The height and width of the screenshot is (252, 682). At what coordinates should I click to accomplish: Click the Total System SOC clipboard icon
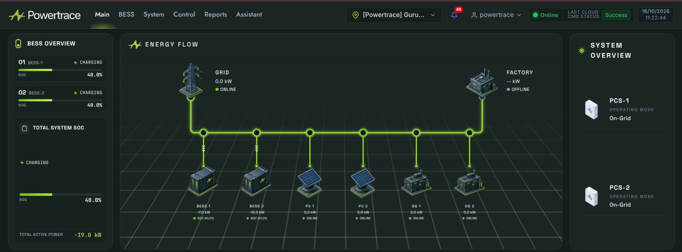click(24, 128)
